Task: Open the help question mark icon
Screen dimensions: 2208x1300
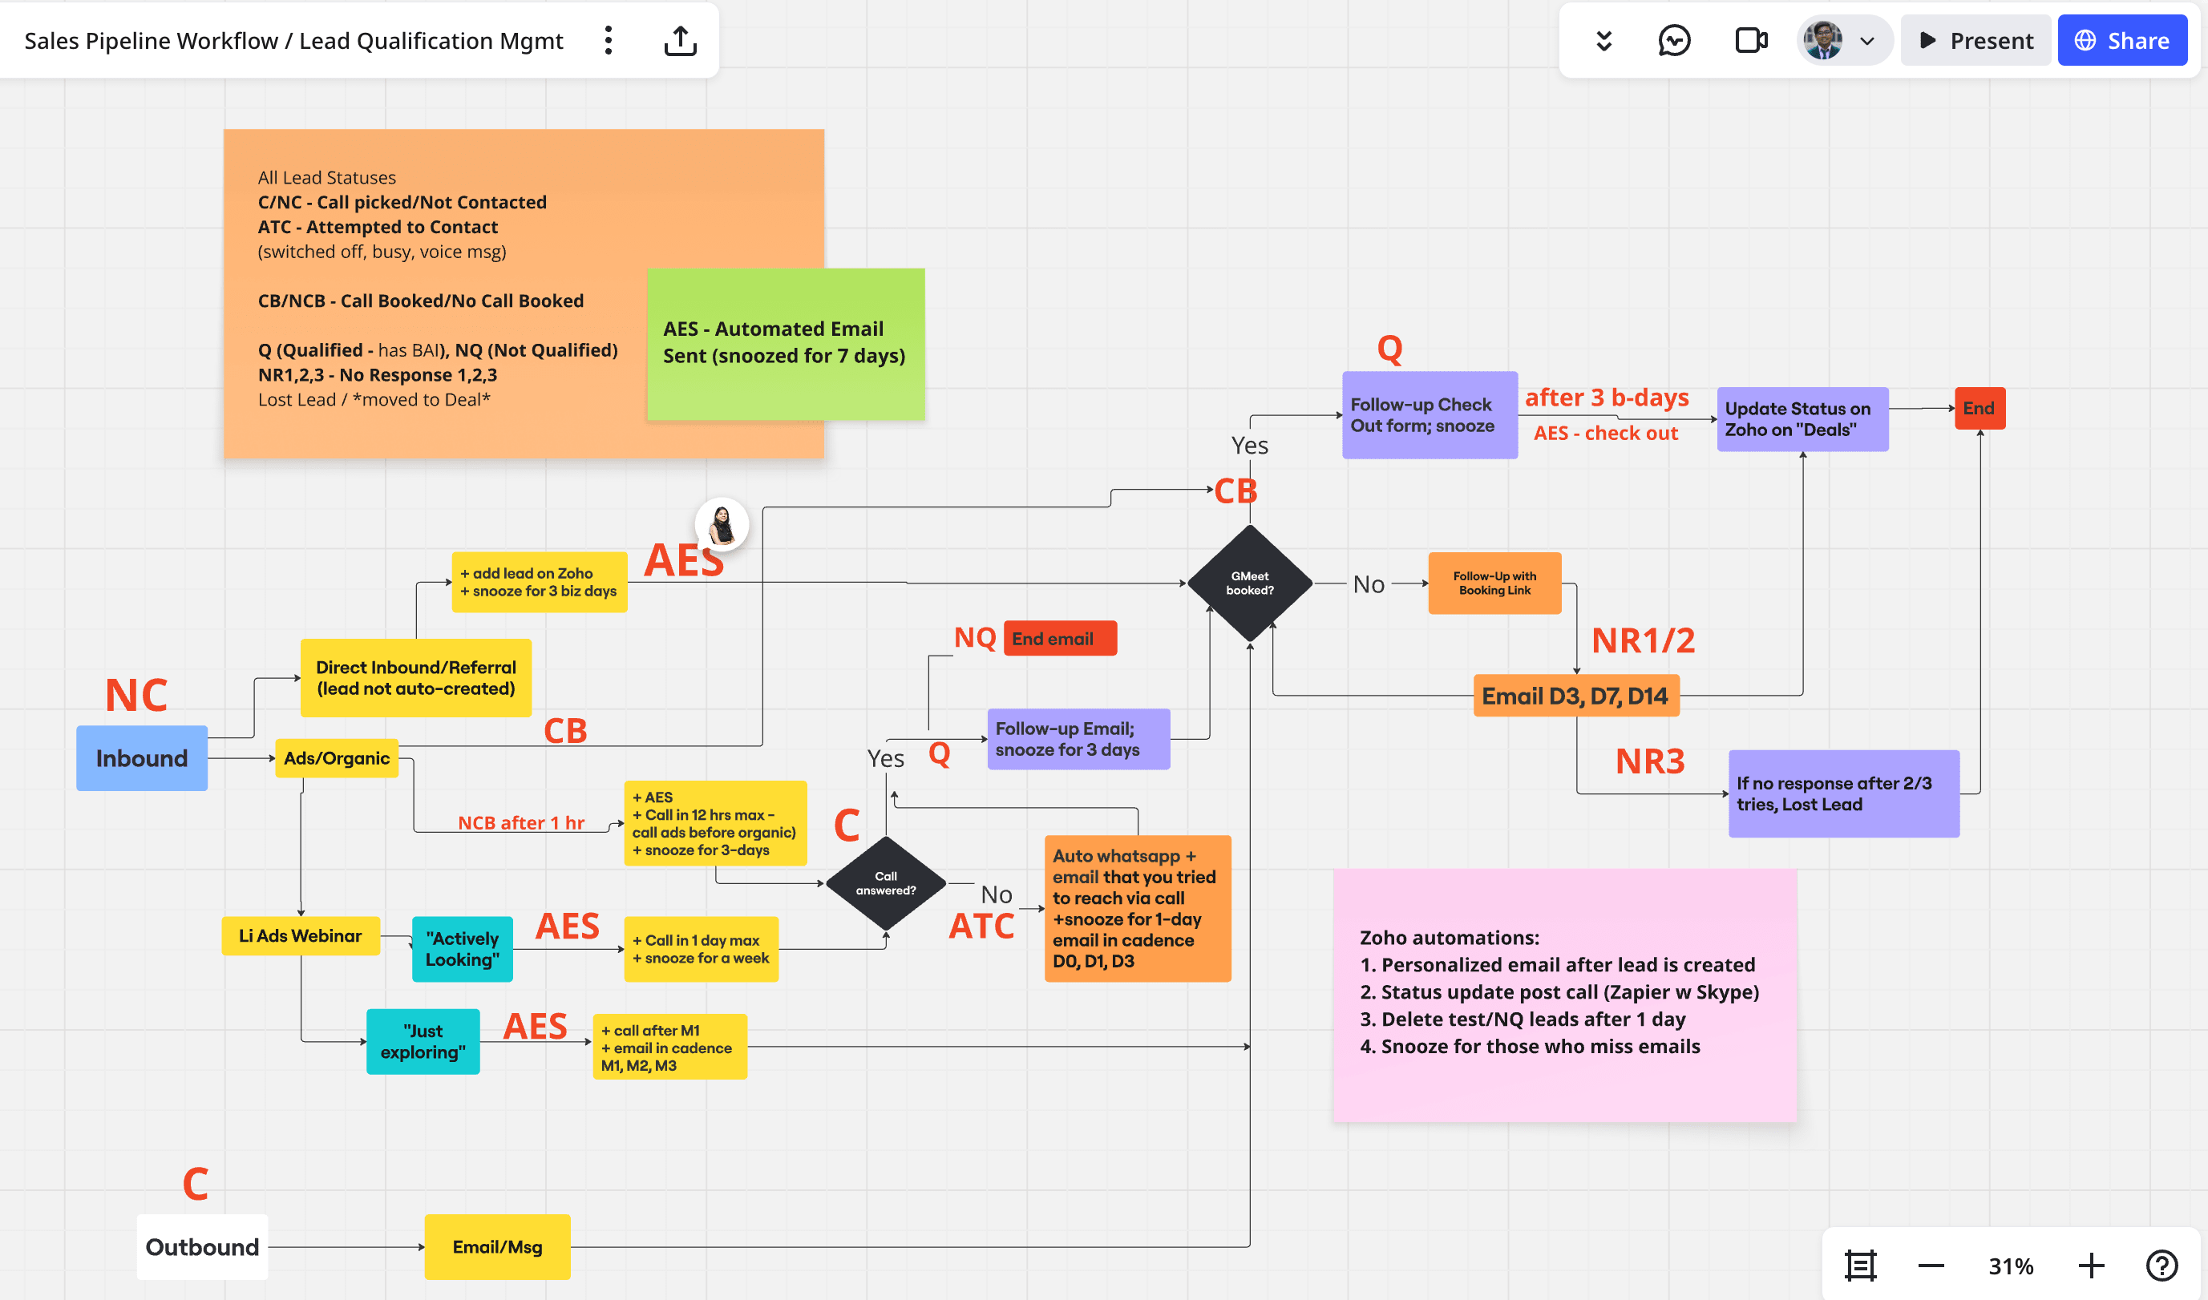Action: [2161, 1265]
